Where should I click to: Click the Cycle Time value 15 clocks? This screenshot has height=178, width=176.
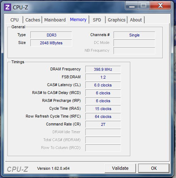[103, 109]
